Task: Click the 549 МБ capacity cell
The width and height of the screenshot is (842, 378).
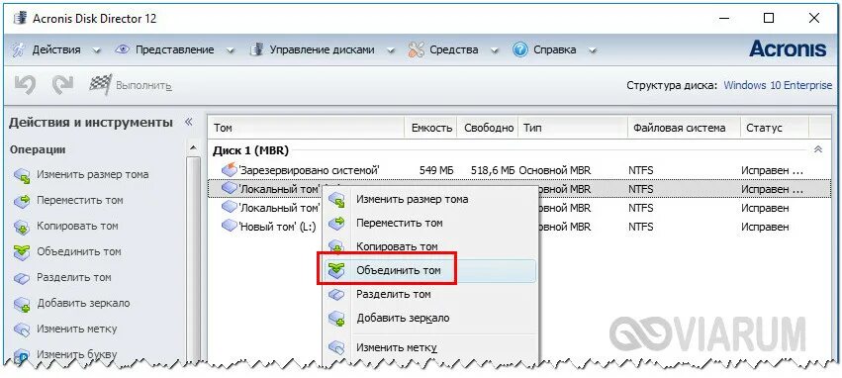Action: coord(436,171)
